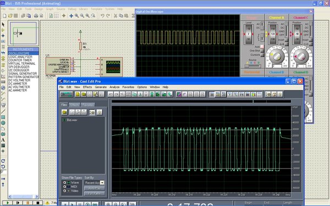The image size is (330, 206).
Task: Select the junction dot tool in ISIS sidebar
Action: coord(3,36)
